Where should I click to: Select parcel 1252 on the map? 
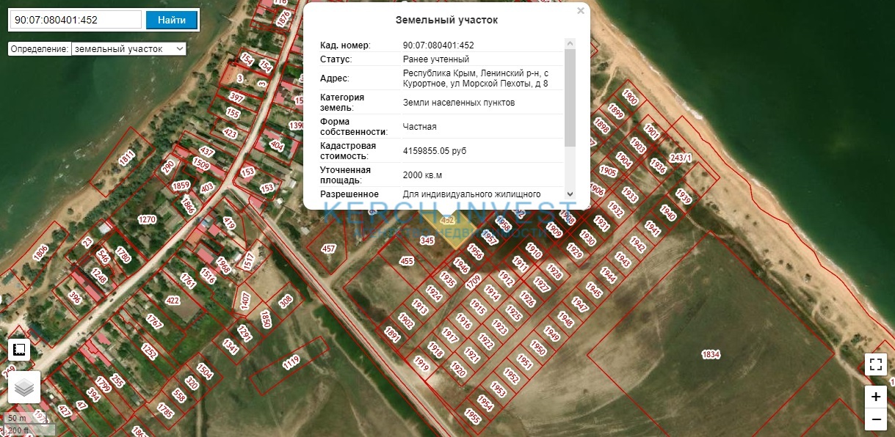[x=149, y=352]
